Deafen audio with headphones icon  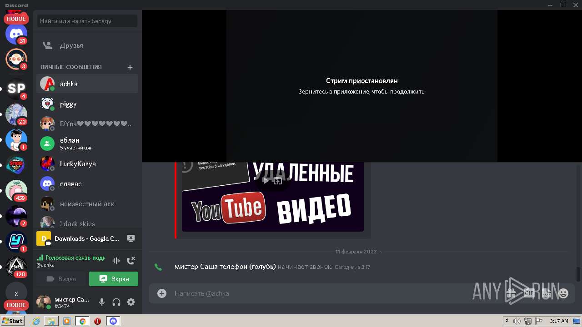click(x=116, y=302)
